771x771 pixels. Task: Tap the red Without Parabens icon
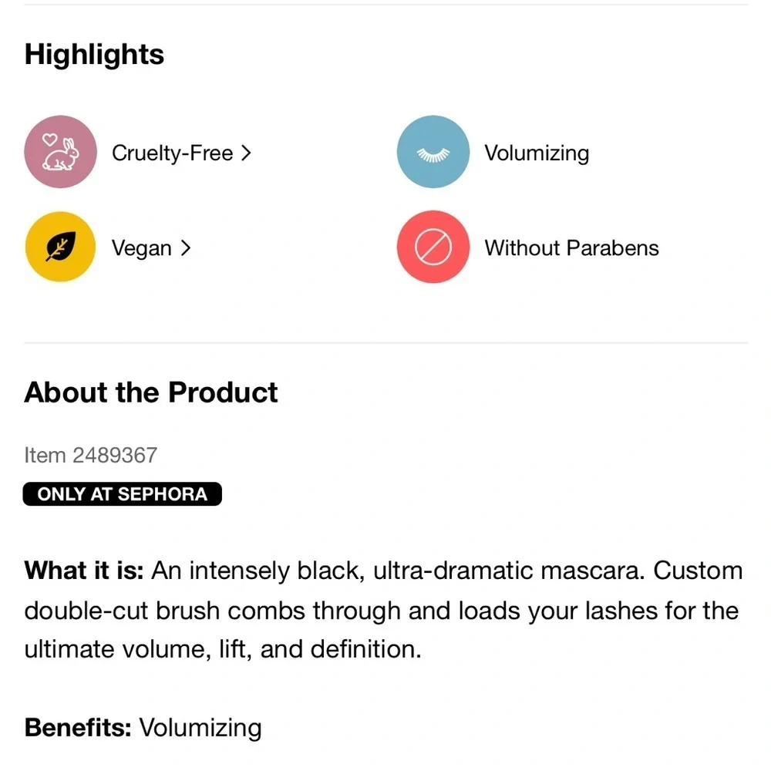[433, 247]
